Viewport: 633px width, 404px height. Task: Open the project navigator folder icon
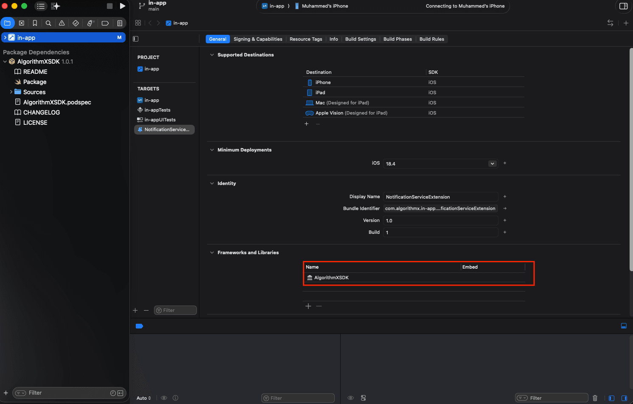click(7, 23)
